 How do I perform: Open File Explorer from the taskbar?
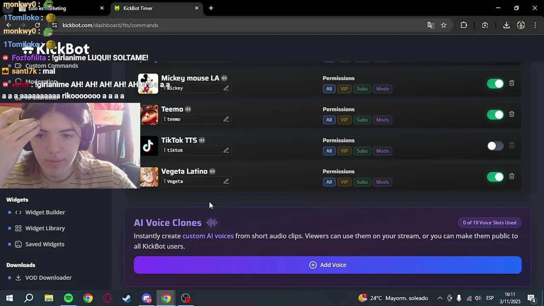point(49,298)
